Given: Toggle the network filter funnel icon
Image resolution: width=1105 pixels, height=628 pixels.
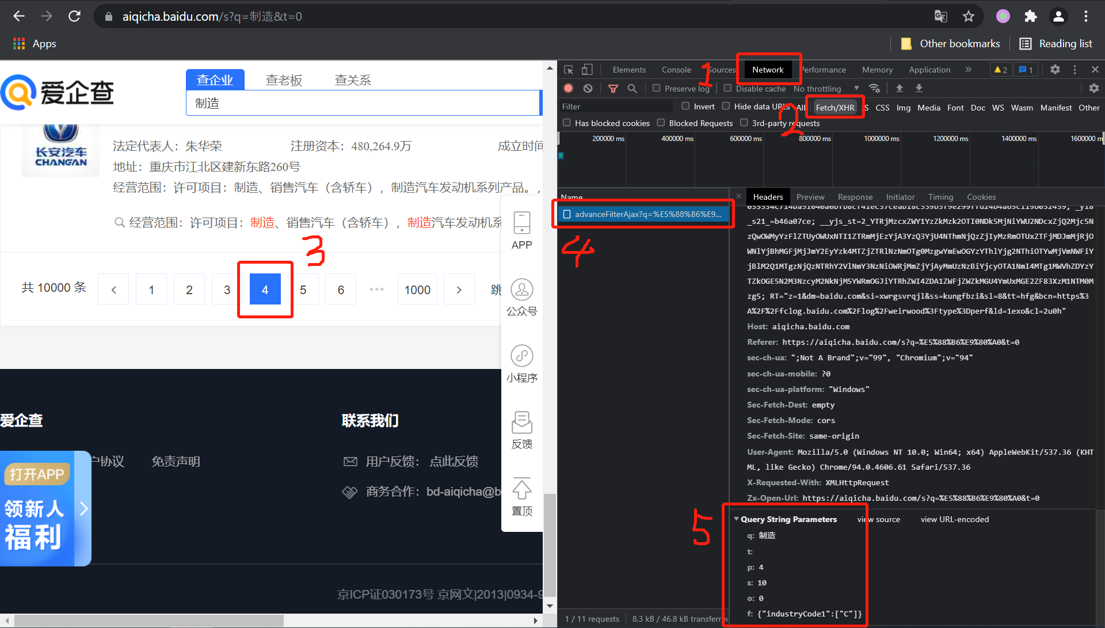Looking at the screenshot, I should pyautogui.click(x=613, y=88).
